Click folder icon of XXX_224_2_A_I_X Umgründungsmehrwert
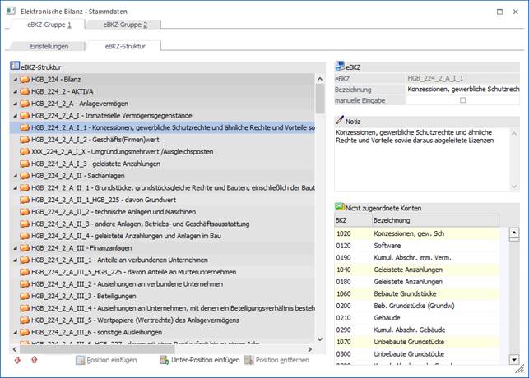The height and width of the screenshot is (378, 529). coord(24,152)
